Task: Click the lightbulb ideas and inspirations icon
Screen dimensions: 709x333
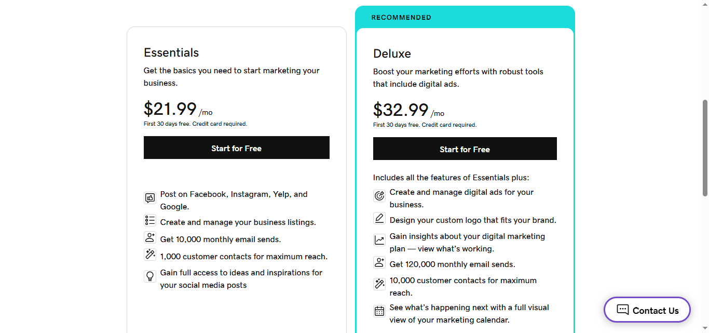Action: click(x=150, y=276)
